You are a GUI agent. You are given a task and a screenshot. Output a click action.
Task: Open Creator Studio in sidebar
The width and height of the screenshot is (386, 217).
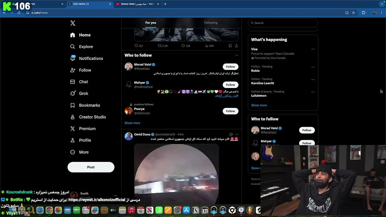point(88,117)
